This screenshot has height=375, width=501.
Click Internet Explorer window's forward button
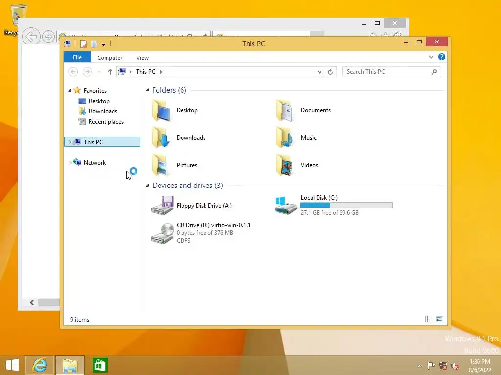[48, 37]
